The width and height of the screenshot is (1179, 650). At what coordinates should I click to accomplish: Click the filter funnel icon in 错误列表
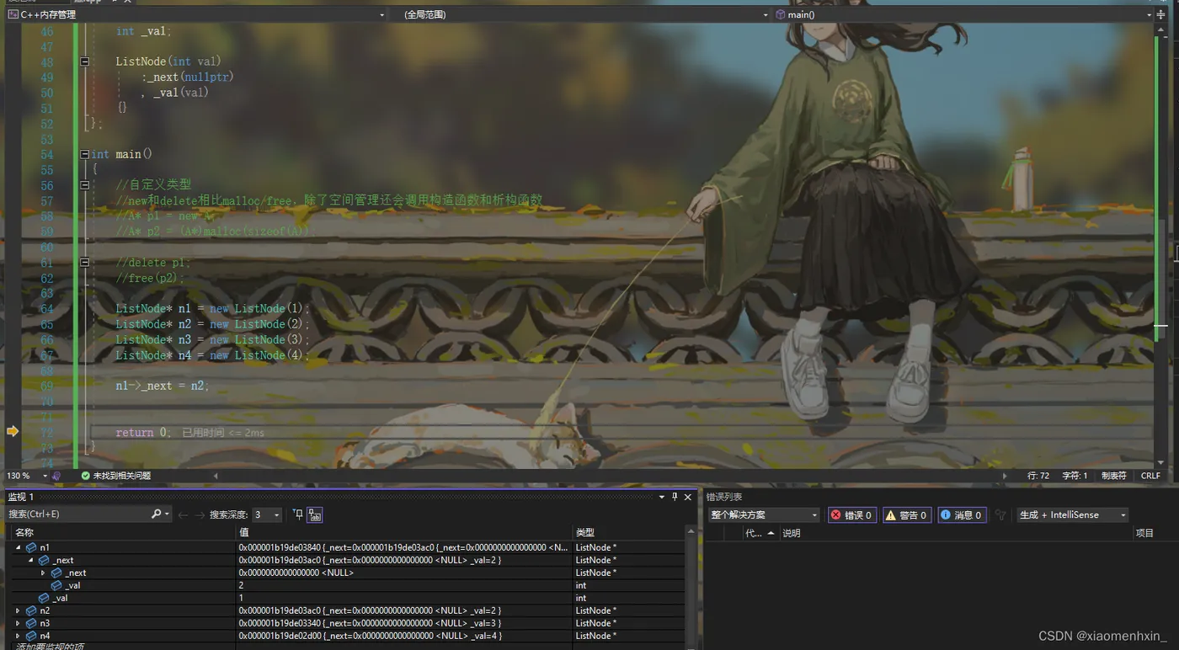tap(1000, 514)
